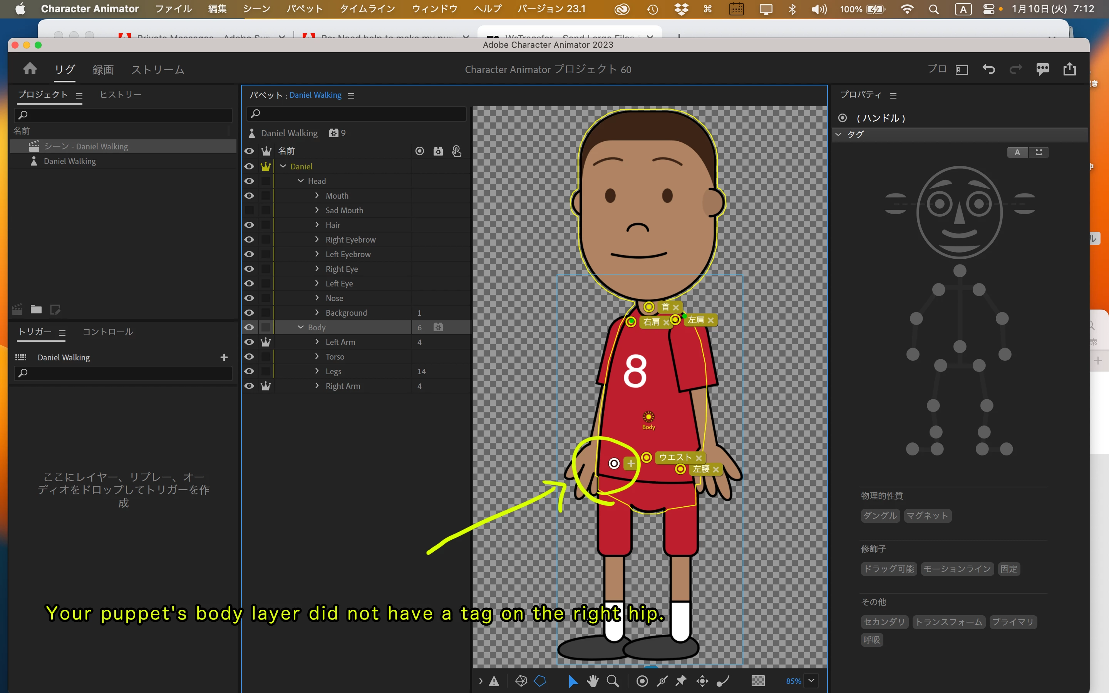Select the Hand tool in puppet toolbar
Image resolution: width=1109 pixels, height=693 pixels.
pyautogui.click(x=593, y=681)
